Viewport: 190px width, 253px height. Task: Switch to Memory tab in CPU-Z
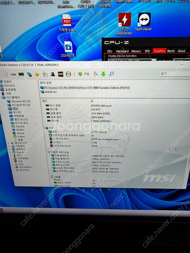(x=136, y=51)
